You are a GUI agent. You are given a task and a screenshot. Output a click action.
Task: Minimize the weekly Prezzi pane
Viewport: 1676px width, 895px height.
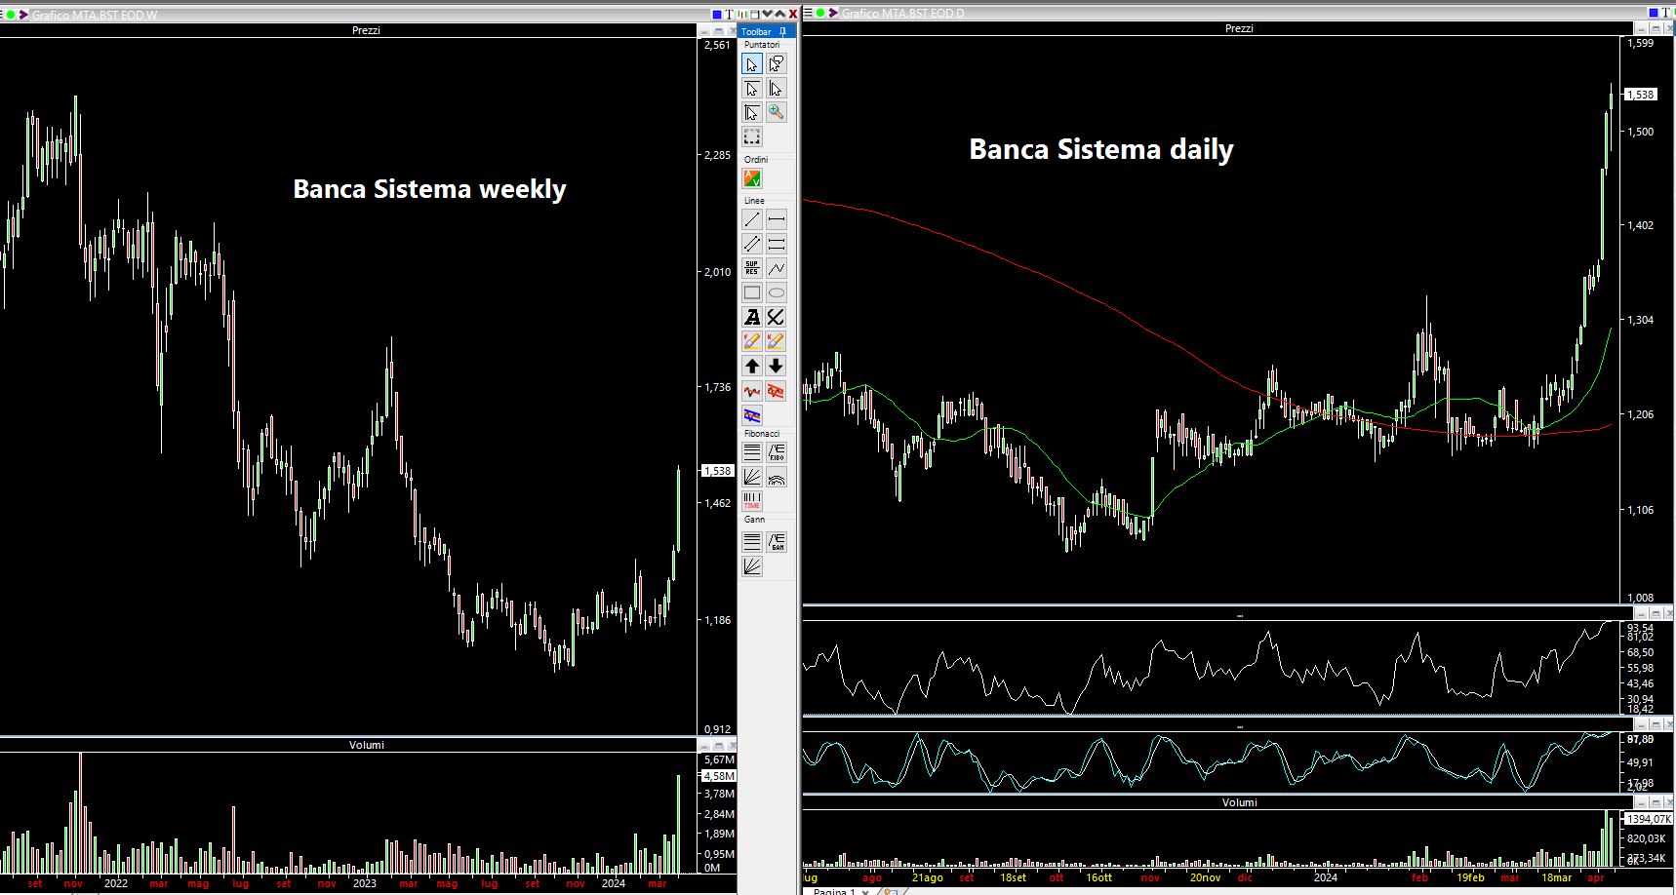point(704,32)
